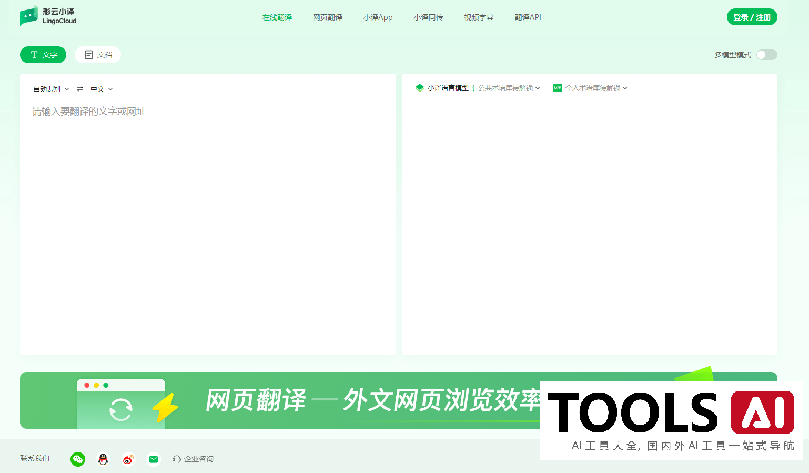The width and height of the screenshot is (809, 473).
Task: Click the VIP badge beside 个人术语库
Action: 558,88
